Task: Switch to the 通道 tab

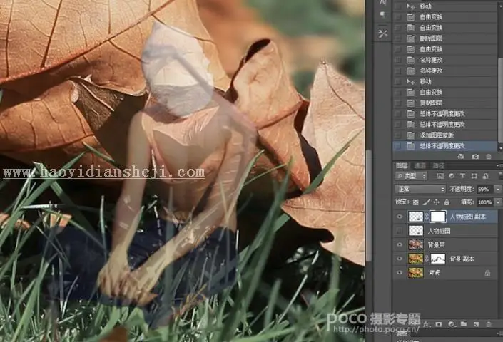Action: [420, 165]
